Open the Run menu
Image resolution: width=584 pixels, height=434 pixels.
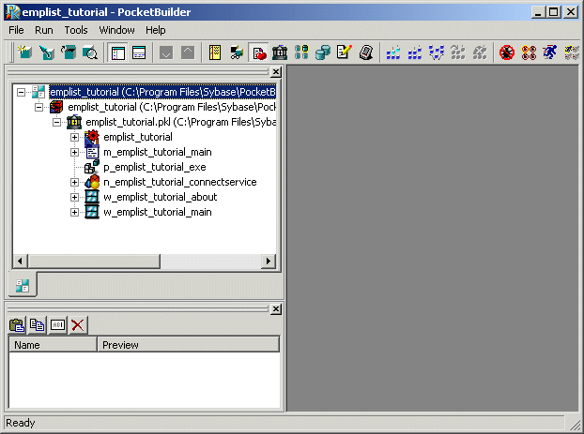44,30
